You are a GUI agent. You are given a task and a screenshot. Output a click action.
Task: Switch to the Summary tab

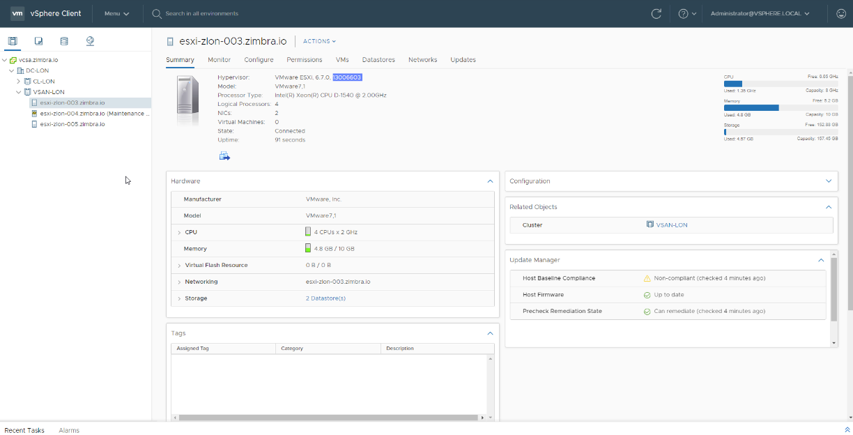[x=180, y=60]
